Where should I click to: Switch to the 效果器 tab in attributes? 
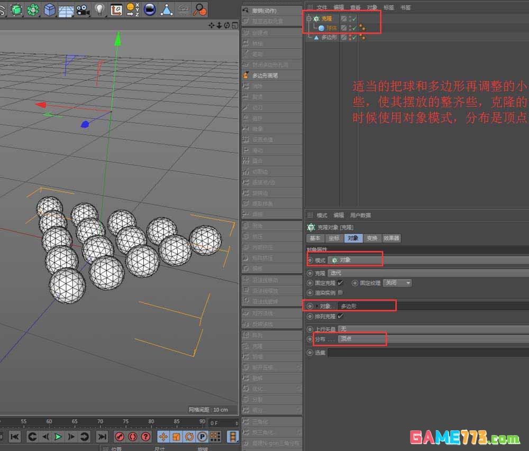391,238
